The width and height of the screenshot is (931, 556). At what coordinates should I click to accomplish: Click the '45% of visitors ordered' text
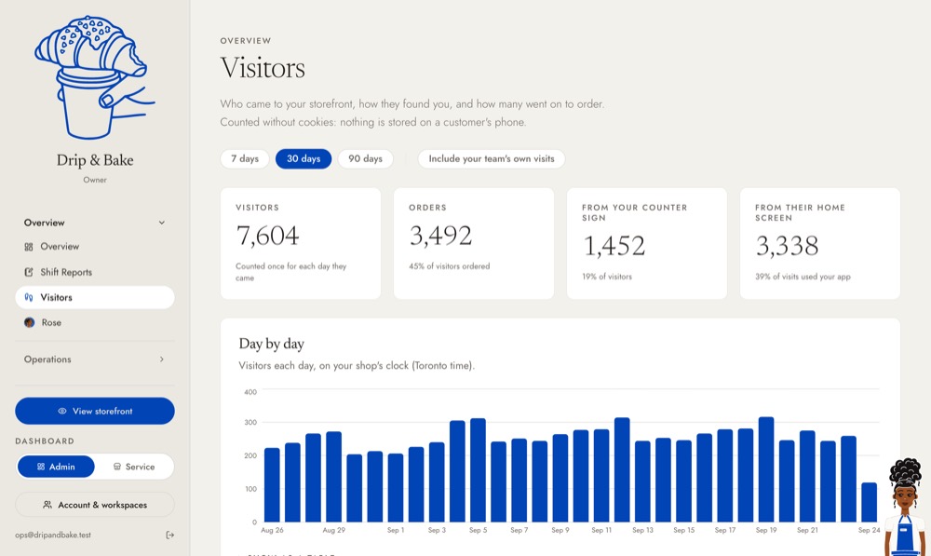[450, 266]
